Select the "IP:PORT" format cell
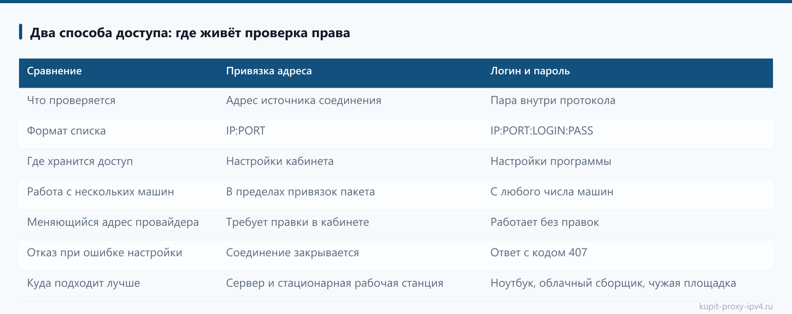The image size is (792, 314). point(246,131)
